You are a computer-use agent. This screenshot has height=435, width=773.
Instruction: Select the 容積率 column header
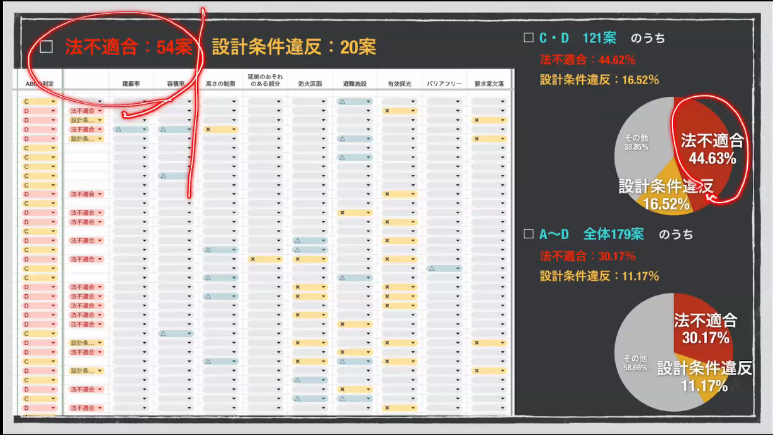click(x=176, y=83)
